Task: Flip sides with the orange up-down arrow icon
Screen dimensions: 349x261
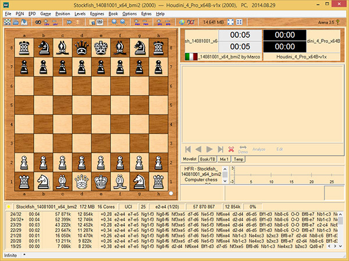Action: 78,22
